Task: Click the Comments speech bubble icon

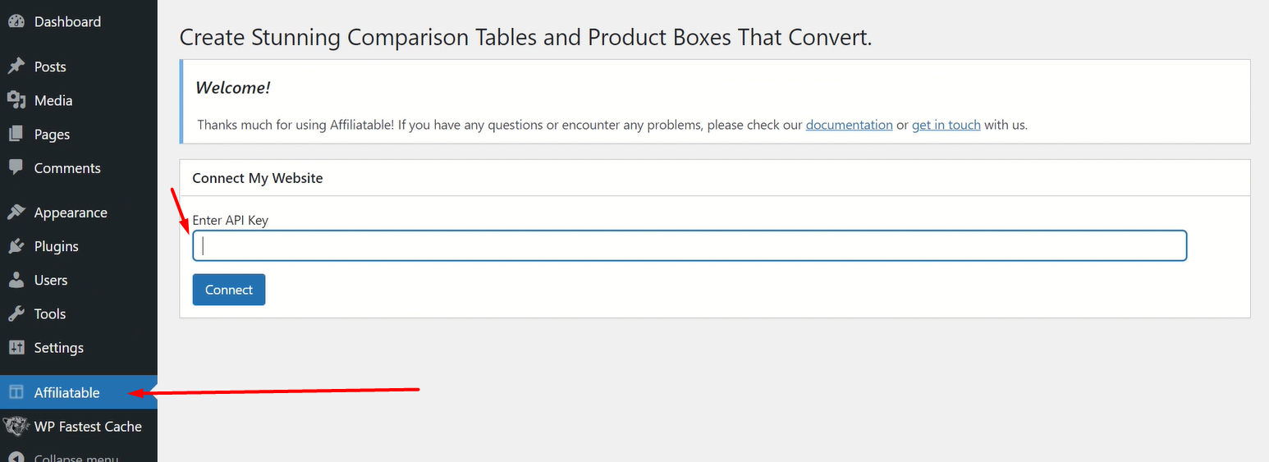Action: [16, 167]
